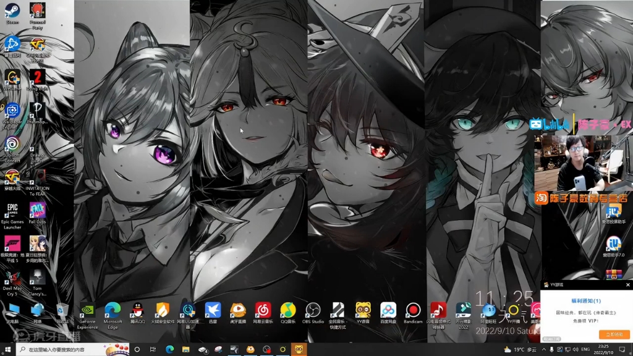Open the 闪电音频格式转换器 shortcut

(x=438, y=316)
